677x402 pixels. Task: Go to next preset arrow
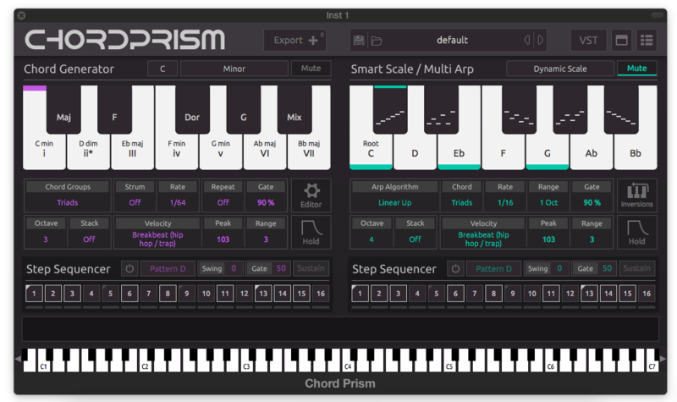pos(541,40)
